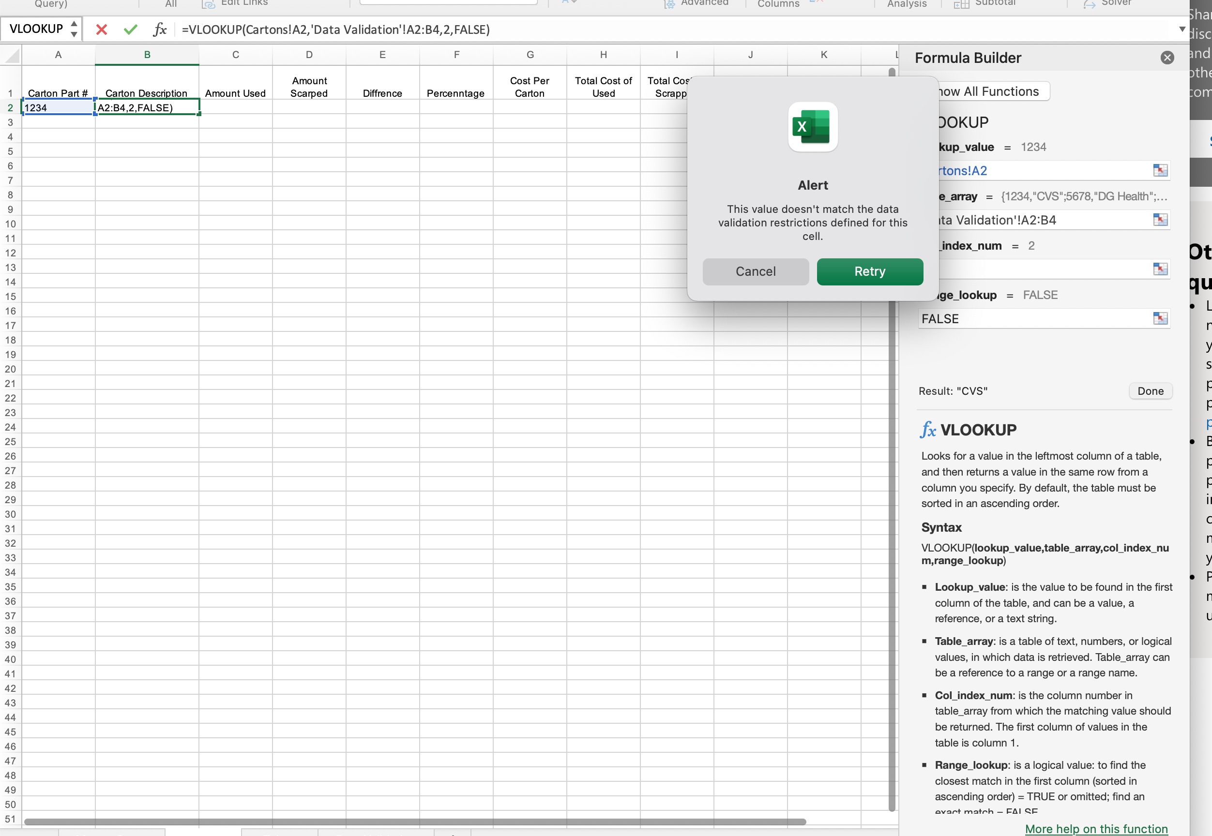This screenshot has height=836, width=1212.
Task: Open More help on this function link
Action: coord(1096,829)
